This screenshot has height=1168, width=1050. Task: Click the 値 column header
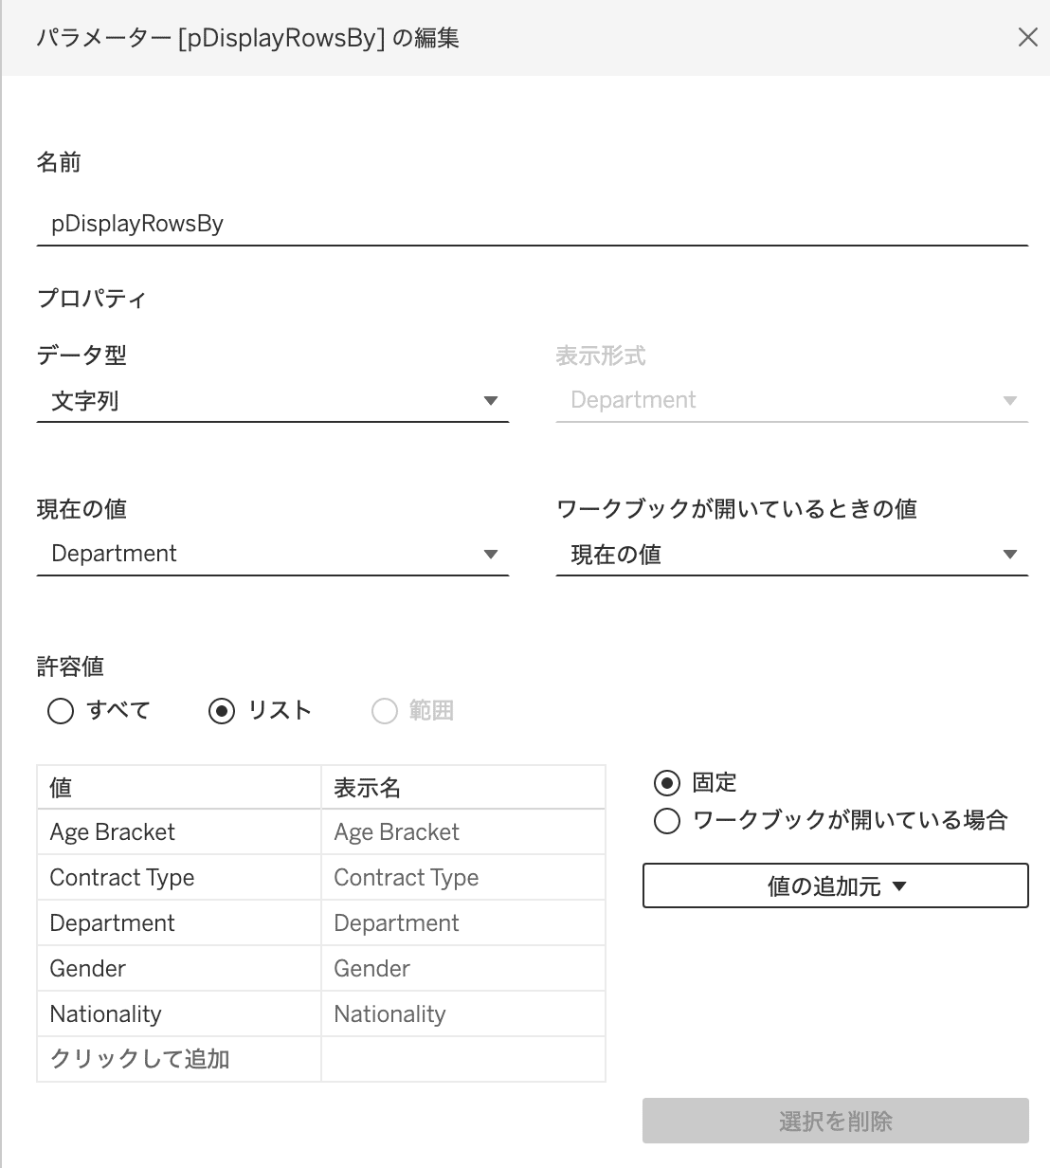point(179,788)
